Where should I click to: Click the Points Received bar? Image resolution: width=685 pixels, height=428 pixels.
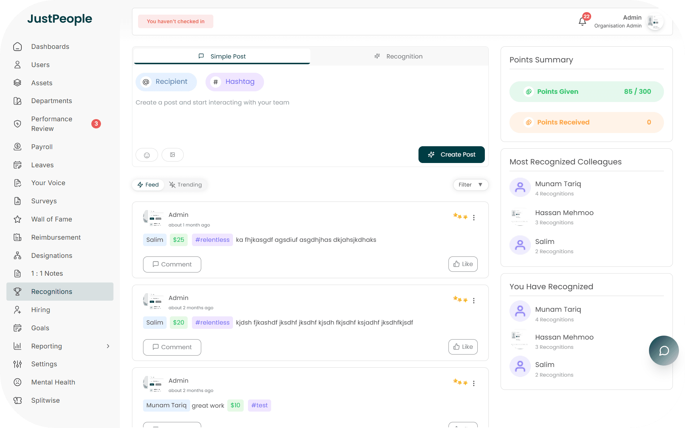coord(587,122)
